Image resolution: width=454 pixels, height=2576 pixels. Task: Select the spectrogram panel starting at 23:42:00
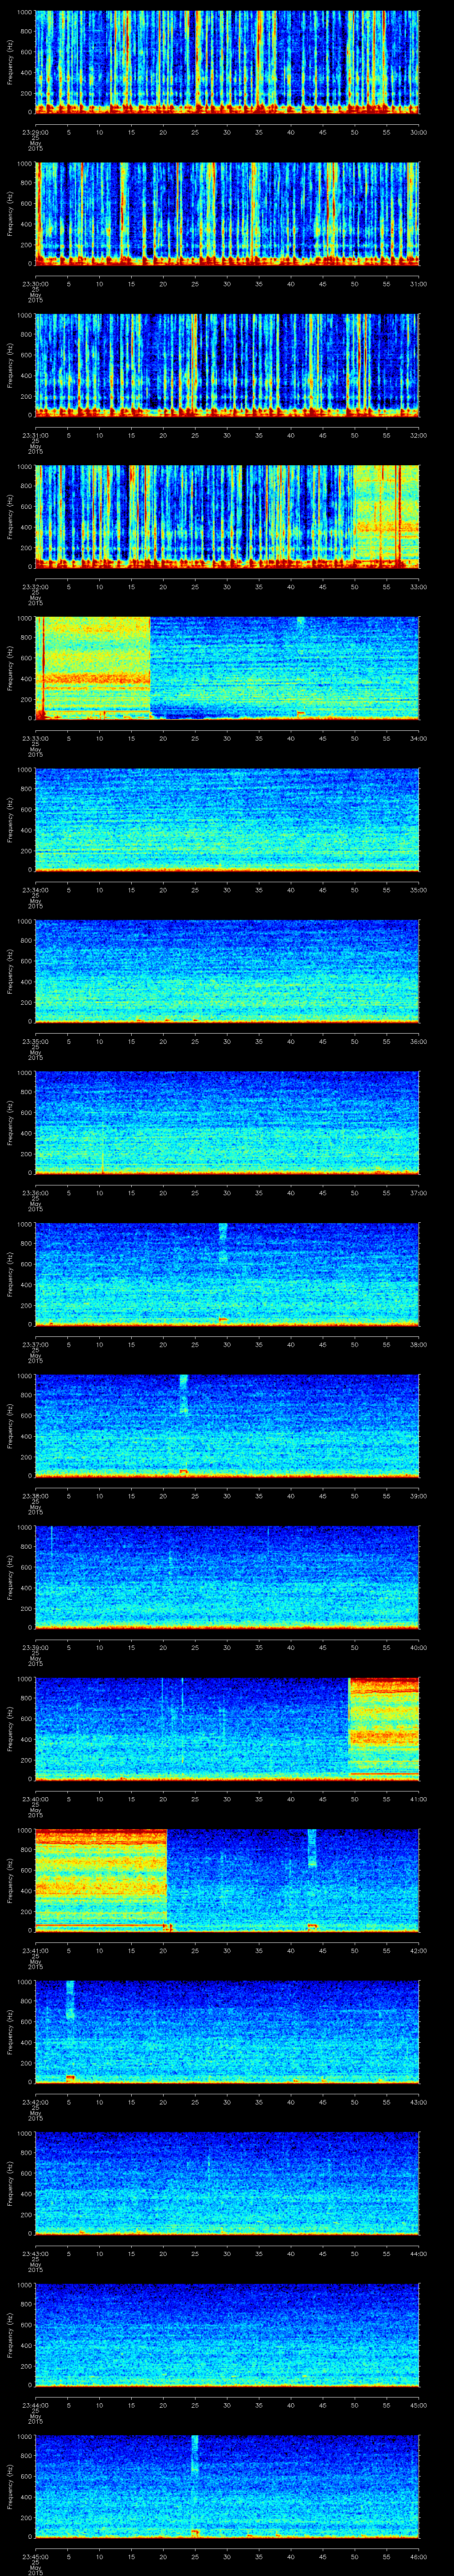click(x=227, y=2032)
